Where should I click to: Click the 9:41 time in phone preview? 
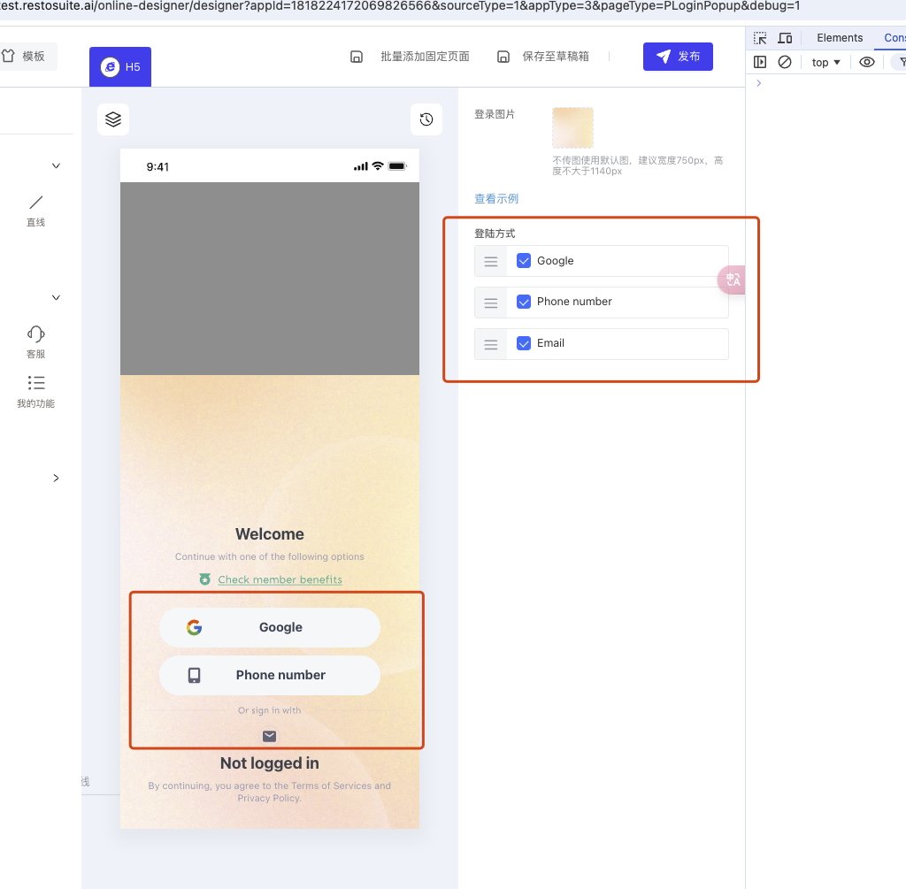[x=157, y=167]
